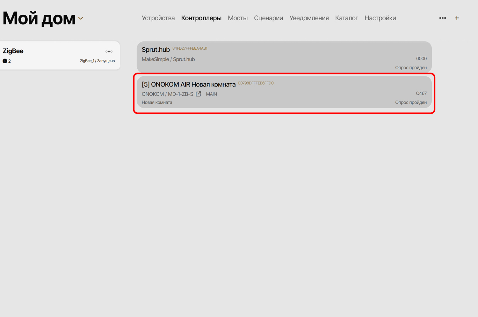Click the plus add icon

click(x=457, y=18)
